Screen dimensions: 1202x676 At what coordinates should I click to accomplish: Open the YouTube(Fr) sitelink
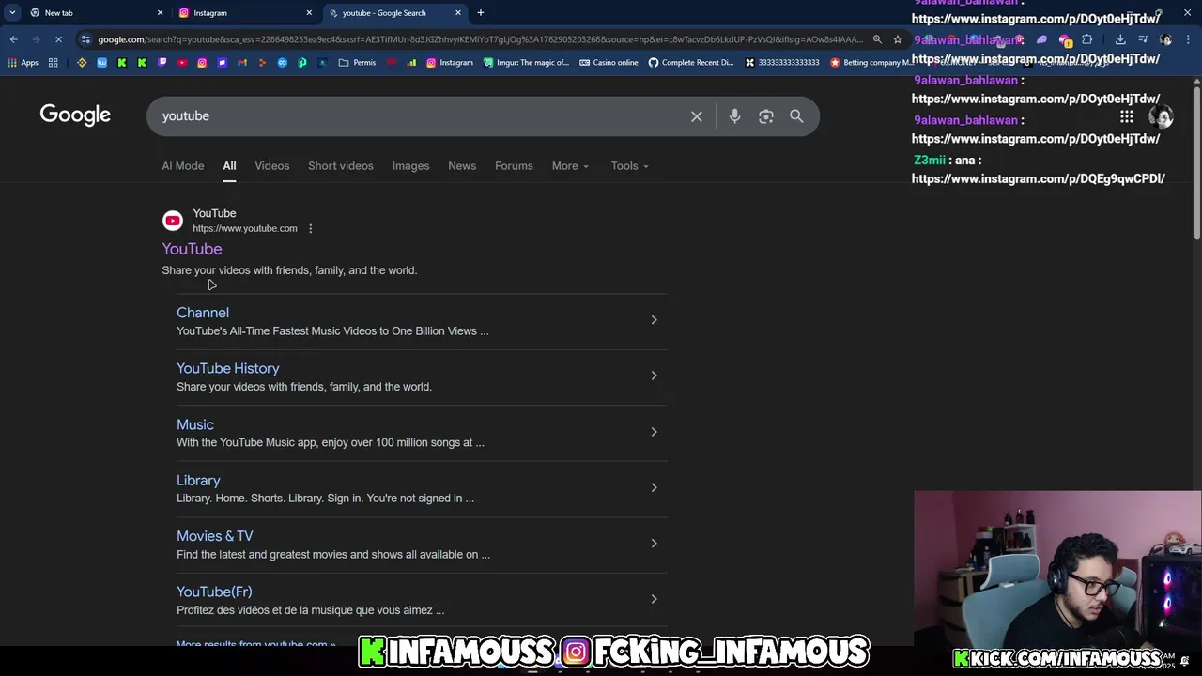click(214, 591)
